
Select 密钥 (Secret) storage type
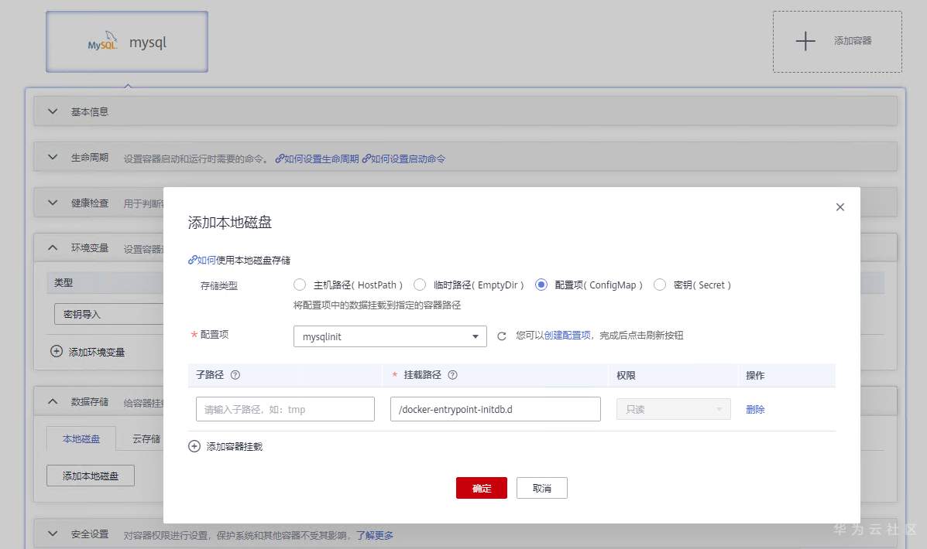pyautogui.click(x=660, y=285)
